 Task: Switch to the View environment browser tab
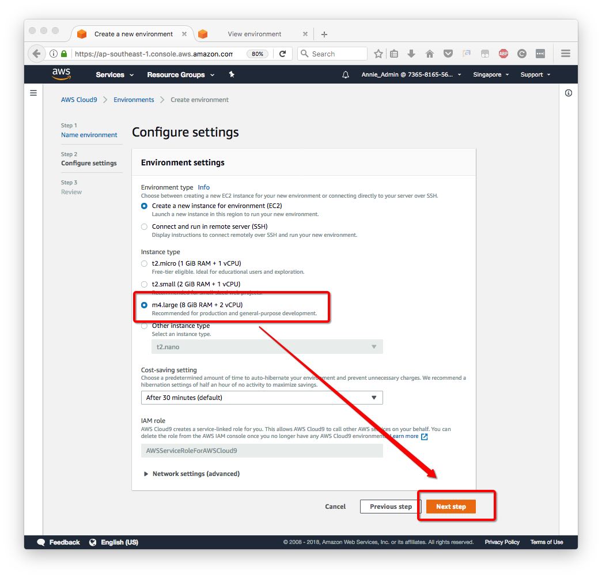pos(254,34)
